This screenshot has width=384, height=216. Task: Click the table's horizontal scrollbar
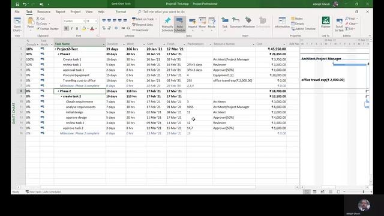tap(148, 187)
